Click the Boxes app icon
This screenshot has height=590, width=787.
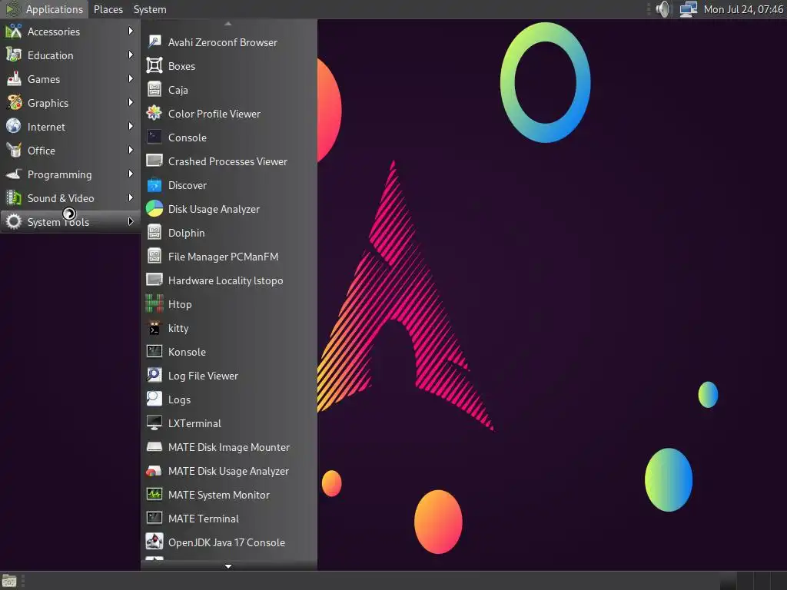click(x=154, y=66)
